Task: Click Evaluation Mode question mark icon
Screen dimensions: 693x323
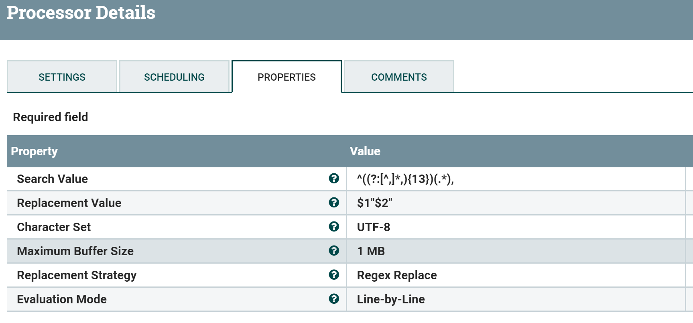Action: point(333,299)
